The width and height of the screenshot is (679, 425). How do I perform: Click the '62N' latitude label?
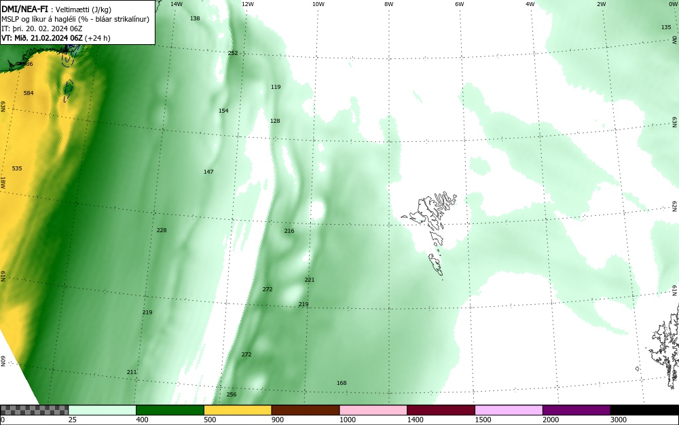click(674, 206)
